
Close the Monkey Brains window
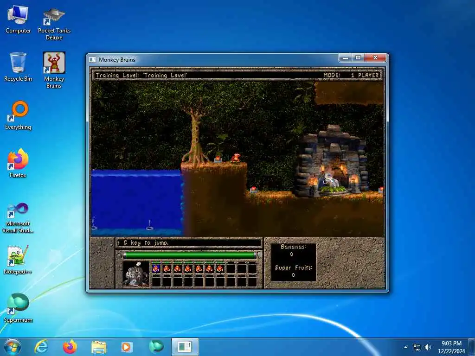[376, 57]
